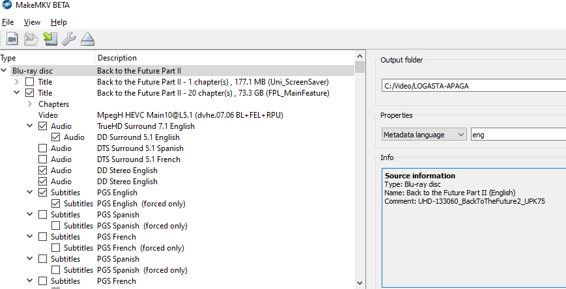
Task: Click the Description column header
Action: point(225,58)
